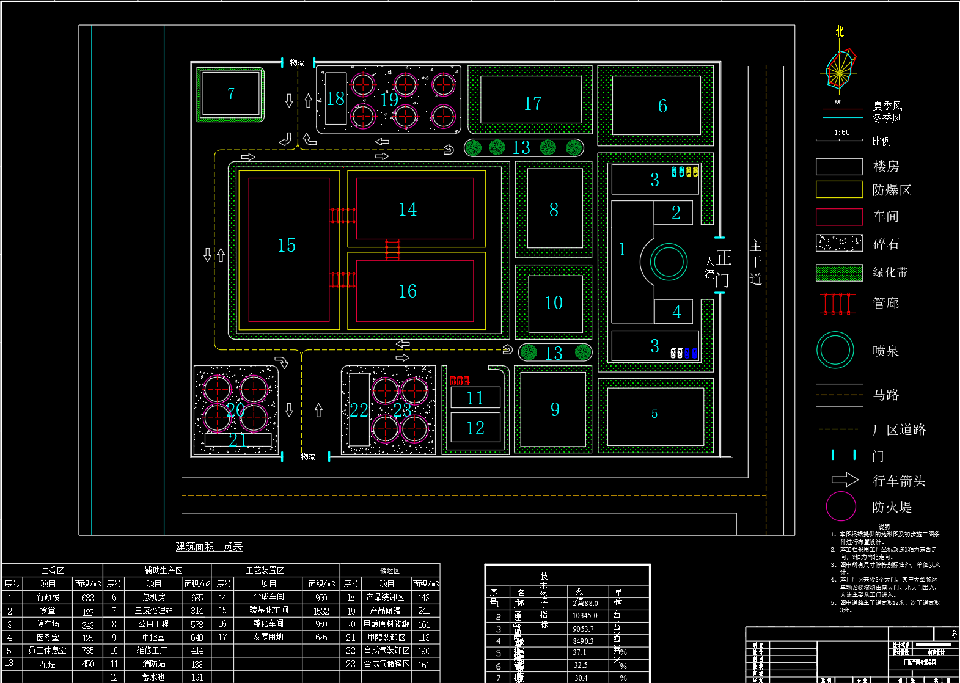Click the fountain circle beside the main gate
This screenshot has height=683, width=960.
click(x=669, y=262)
